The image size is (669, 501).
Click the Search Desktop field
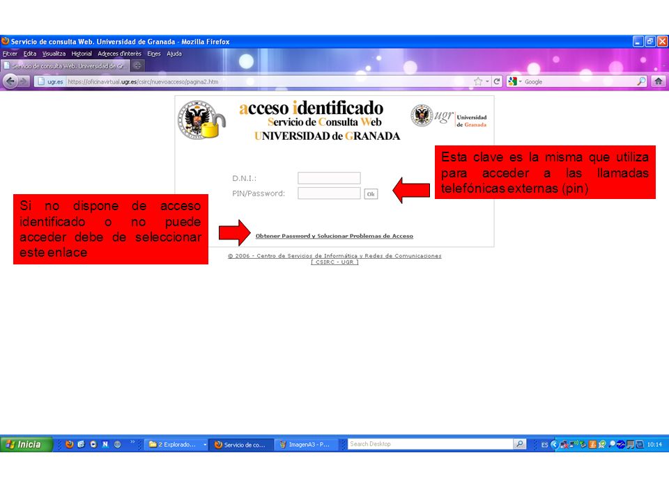pyautogui.click(x=431, y=444)
